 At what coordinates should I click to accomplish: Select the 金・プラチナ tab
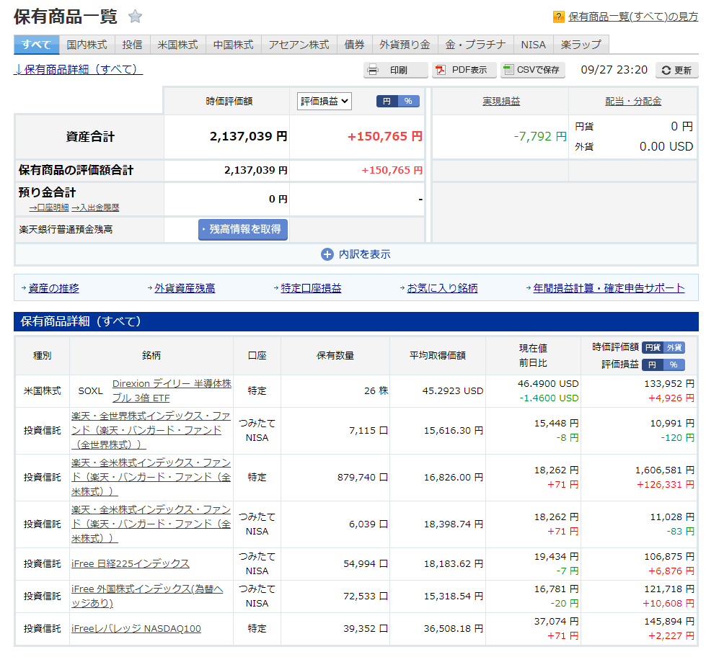pyautogui.click(x=475, y=45)
